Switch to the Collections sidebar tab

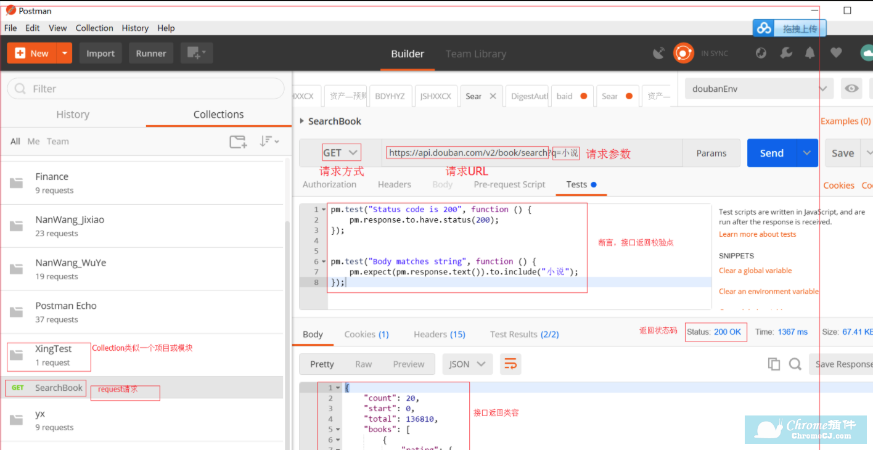pyautogui.click(x=218, y=115)
